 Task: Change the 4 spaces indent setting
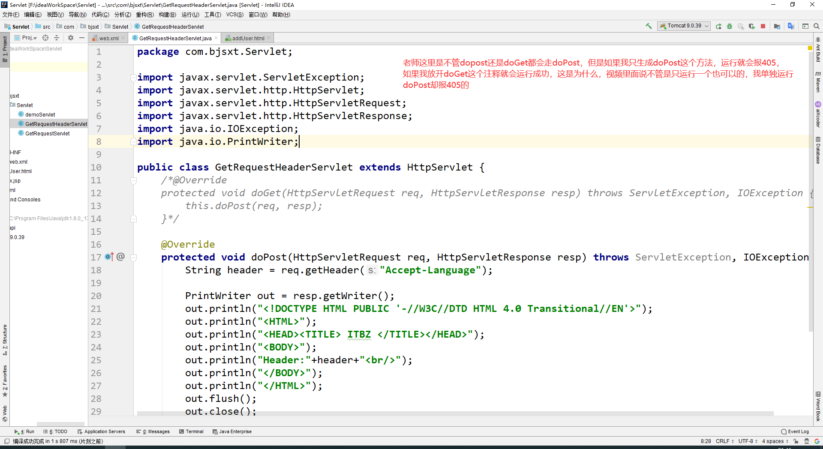click(775, 441)
